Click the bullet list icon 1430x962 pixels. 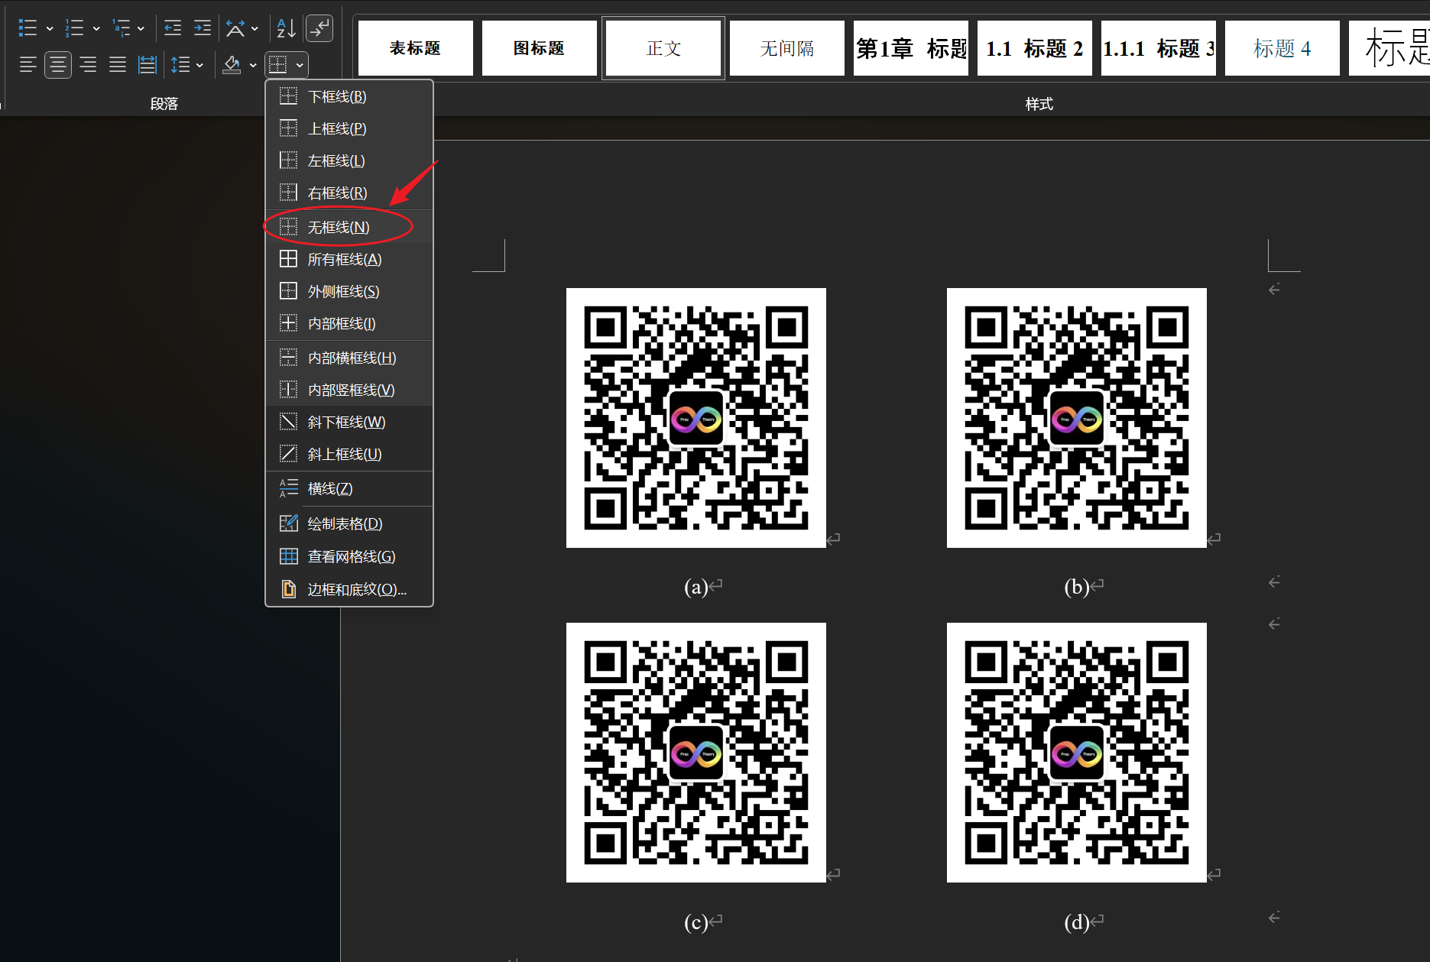click(28, 28)
